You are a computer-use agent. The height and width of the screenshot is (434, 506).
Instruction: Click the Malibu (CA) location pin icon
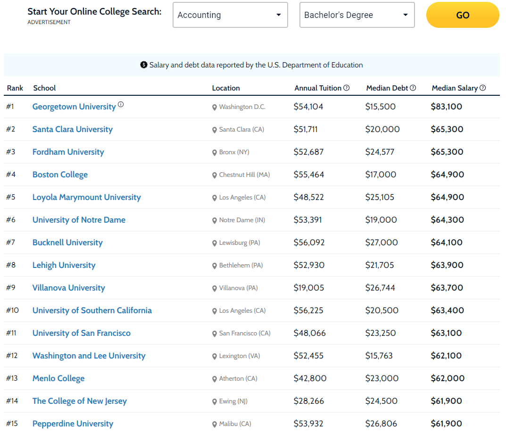click(x=214, y=424)
